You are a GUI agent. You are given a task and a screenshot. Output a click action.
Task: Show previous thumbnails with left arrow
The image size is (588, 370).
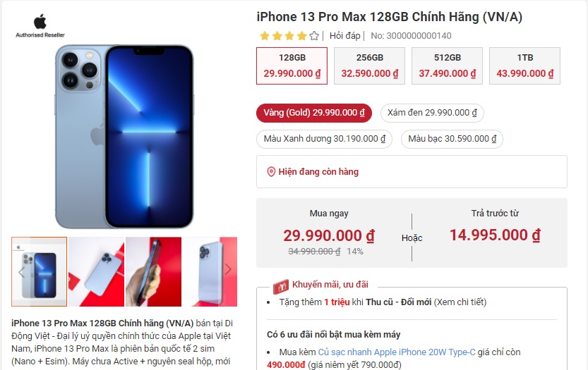21,272
